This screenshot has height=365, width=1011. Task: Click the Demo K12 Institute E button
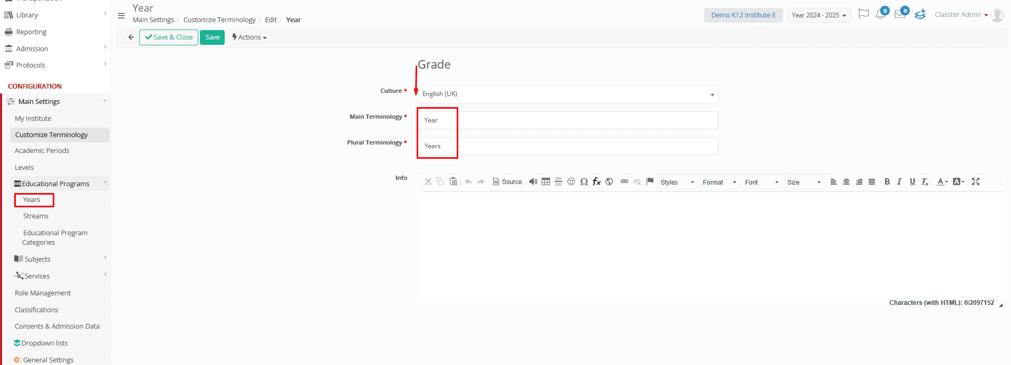[x=743, y=15]
